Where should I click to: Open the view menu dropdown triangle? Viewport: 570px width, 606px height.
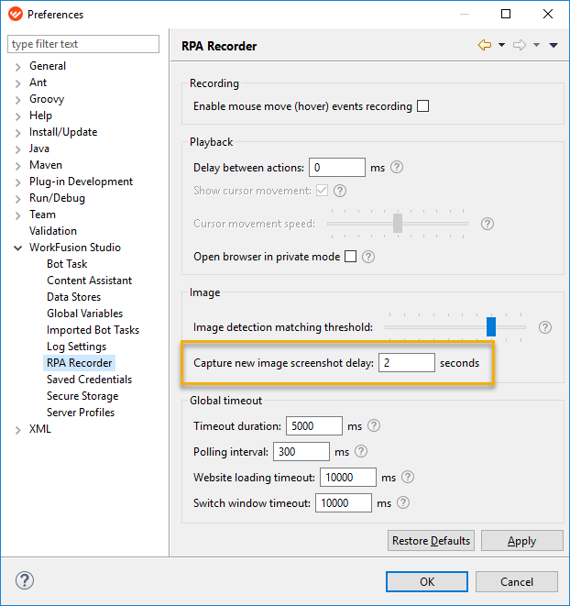(554, 45)
